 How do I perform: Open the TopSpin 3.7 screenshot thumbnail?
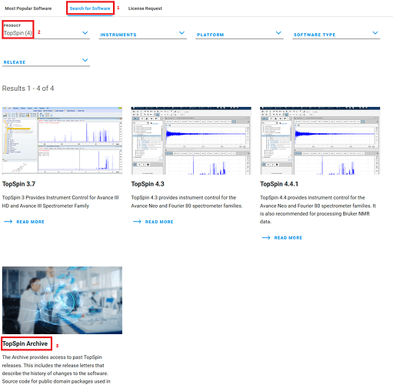62,141
